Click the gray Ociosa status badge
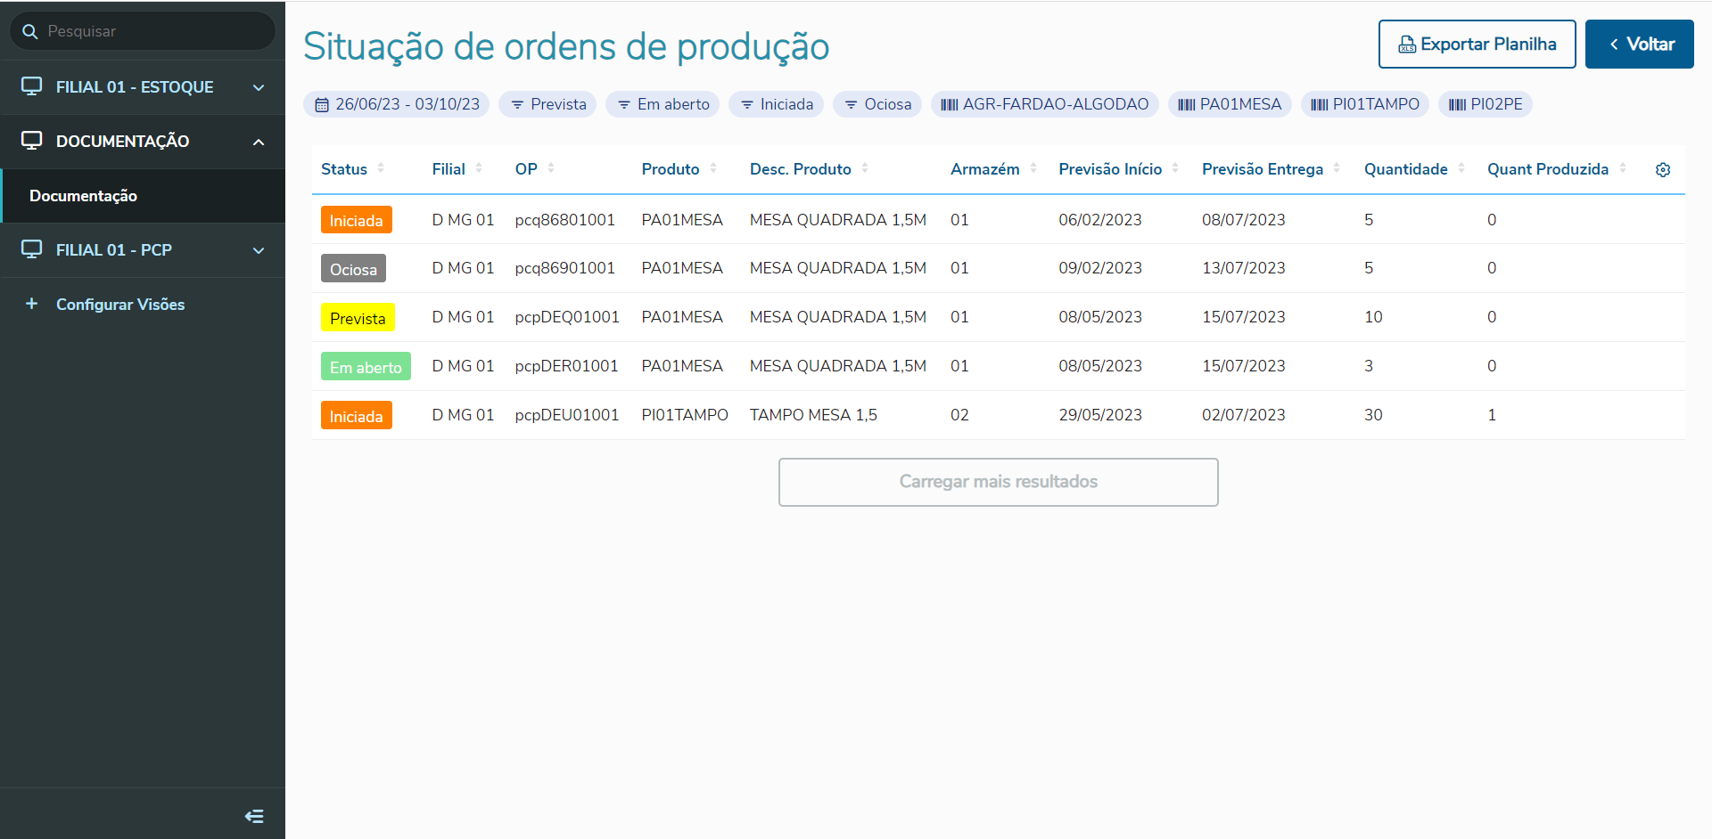The height and width of the screenshot is (839, 1712). [x=353, y=269]
